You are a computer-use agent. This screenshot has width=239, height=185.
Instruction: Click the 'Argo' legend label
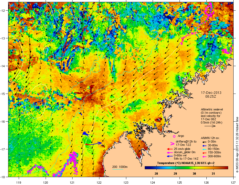tap(181, 136)
